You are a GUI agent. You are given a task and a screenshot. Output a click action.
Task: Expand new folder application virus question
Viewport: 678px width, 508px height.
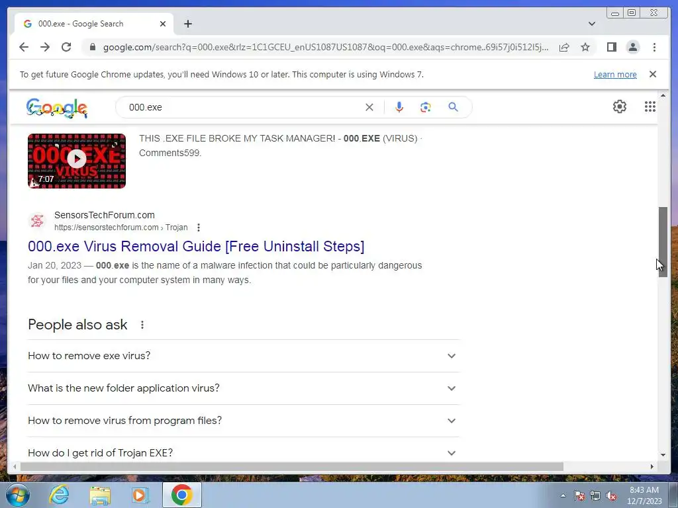[x=244, y=388]
